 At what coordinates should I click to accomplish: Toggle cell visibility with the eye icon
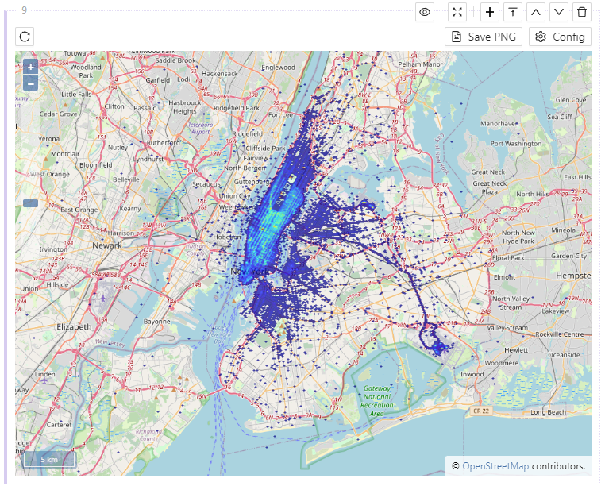coord(425,12)
